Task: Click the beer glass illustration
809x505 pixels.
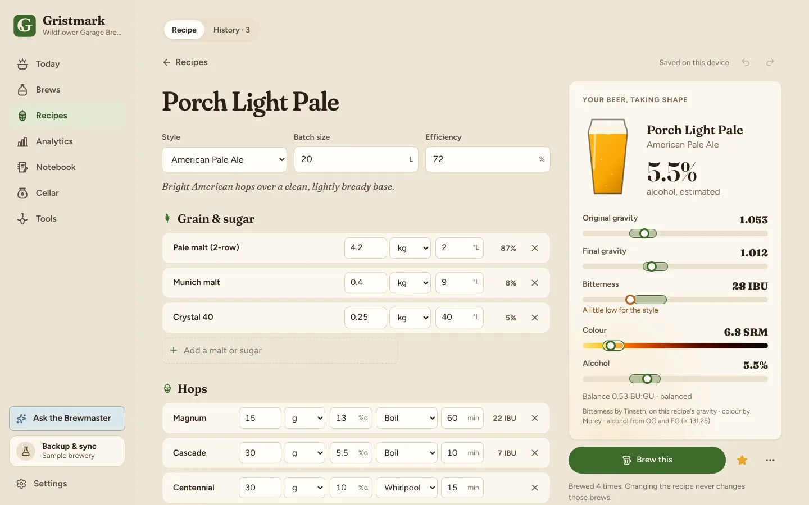Action: tap(608, 157)
